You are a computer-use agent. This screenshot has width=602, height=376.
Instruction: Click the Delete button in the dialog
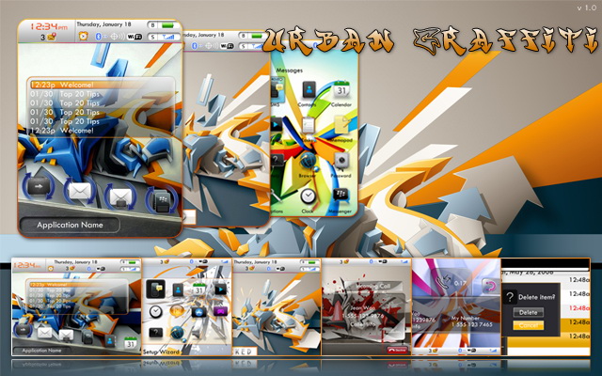(x=529, y=312)
